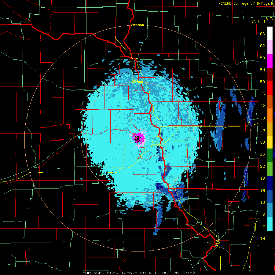Click the gold 38 kft legend swatch
This screenshot has width=275, height=275.
click(x=270, y=129)
